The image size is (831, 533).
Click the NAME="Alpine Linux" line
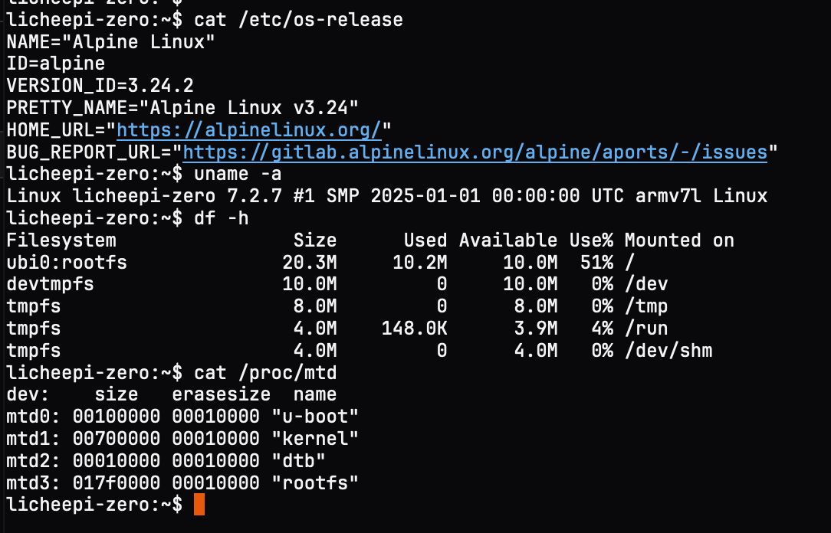(110, 42)
